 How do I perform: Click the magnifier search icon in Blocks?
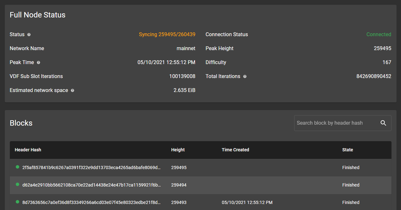click(x=383, y=123)
